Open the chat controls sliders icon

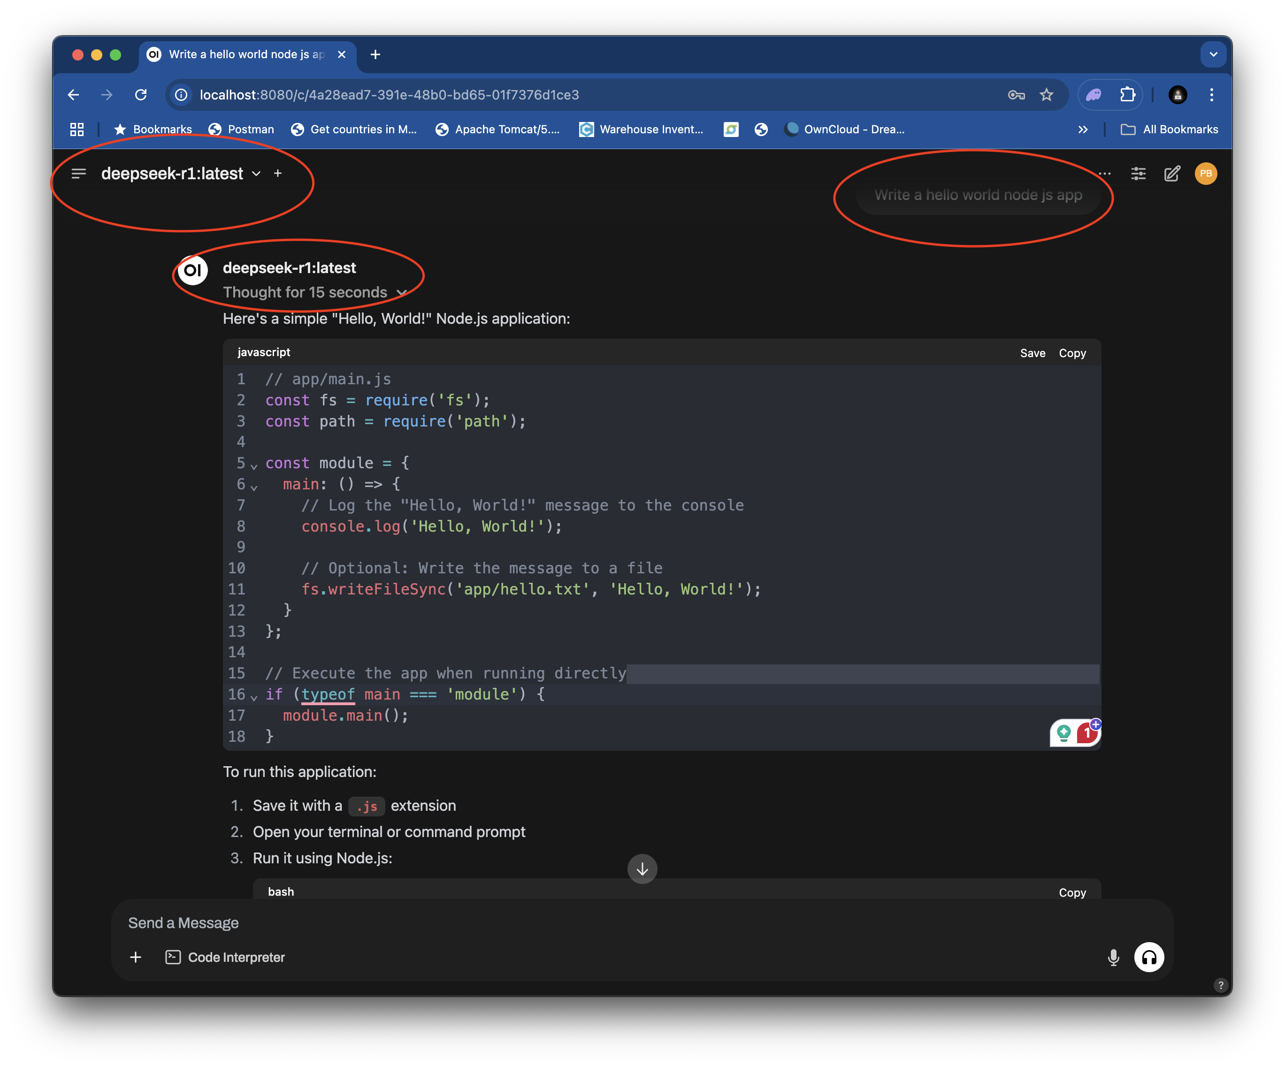pyautogui.click(x=1138, y=174)
